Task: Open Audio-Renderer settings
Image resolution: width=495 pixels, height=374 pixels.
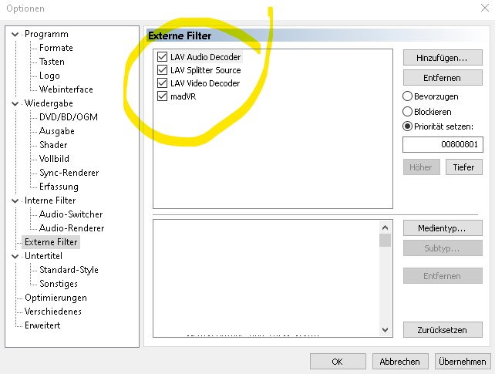Action: tap(72, 228)
